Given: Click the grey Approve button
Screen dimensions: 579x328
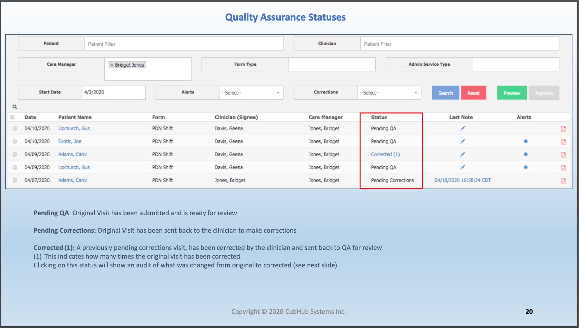Looking at the screenshot, I should click(544, 93).
